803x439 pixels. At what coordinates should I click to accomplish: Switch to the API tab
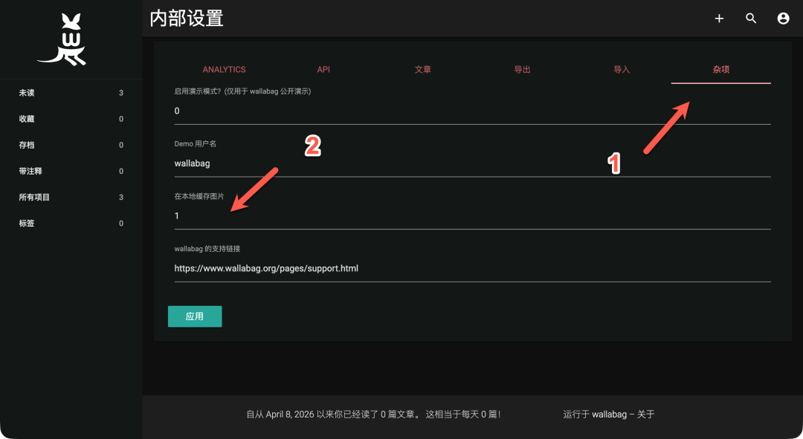click(323, 70)
